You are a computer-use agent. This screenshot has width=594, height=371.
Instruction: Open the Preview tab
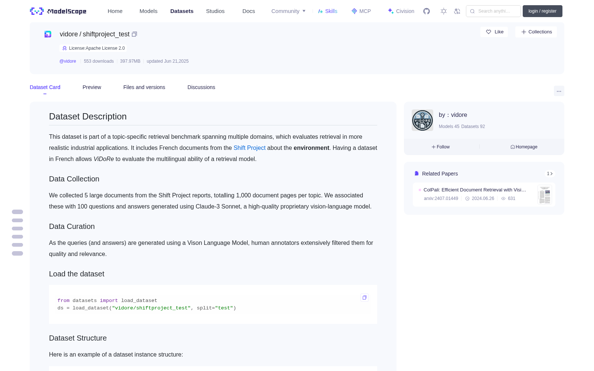(92, 87)
